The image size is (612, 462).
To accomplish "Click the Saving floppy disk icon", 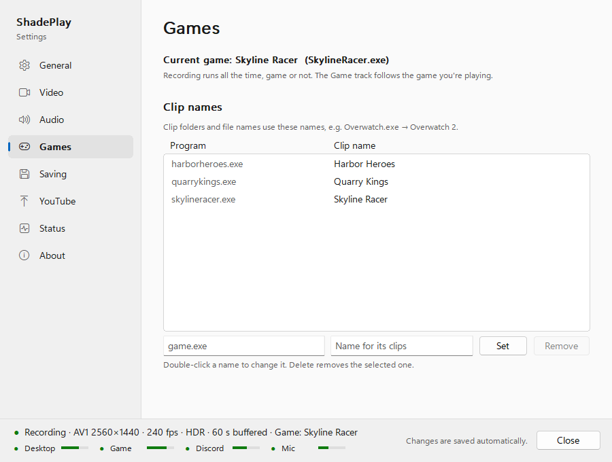I will 24,174.
